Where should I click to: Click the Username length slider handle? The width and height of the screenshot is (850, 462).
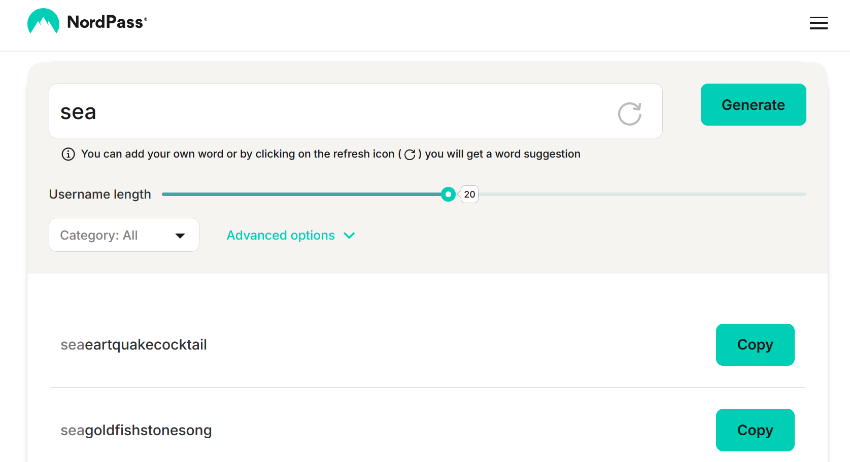(448, 194)
